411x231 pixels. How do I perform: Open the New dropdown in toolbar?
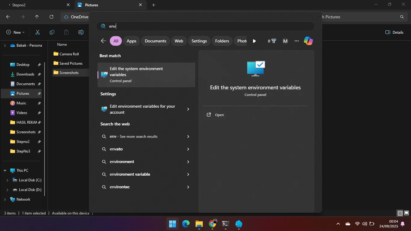(15, 32)
